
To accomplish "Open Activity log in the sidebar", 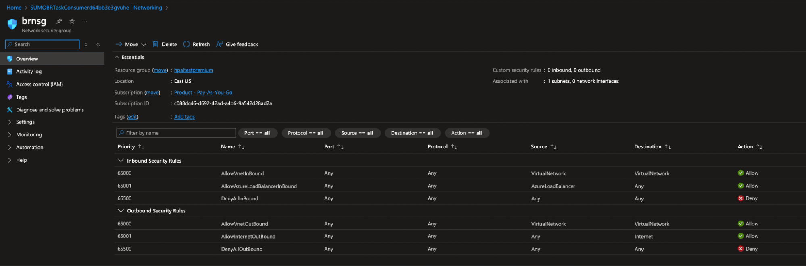I will [x=29, y=72].
